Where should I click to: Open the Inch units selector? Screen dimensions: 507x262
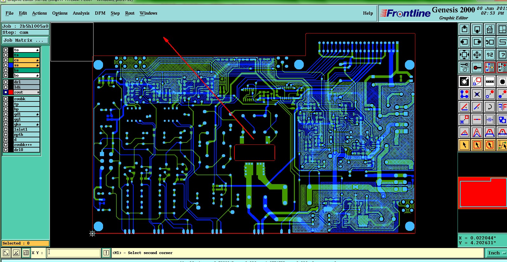496,253
